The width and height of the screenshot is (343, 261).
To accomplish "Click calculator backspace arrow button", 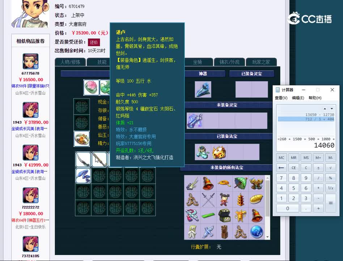I will [x=281, y=168].
